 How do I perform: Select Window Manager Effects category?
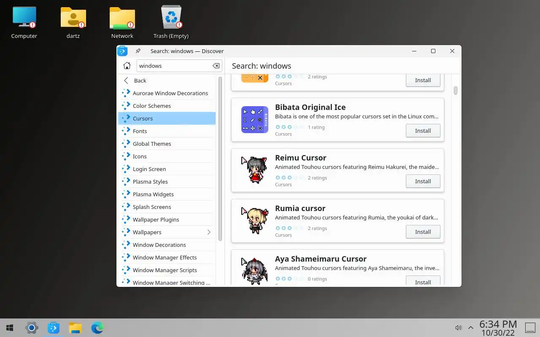[167, 257]
